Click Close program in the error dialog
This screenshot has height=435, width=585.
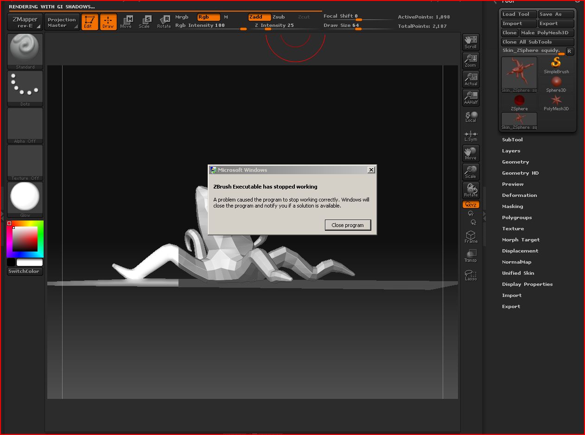(x=348, y=225)
